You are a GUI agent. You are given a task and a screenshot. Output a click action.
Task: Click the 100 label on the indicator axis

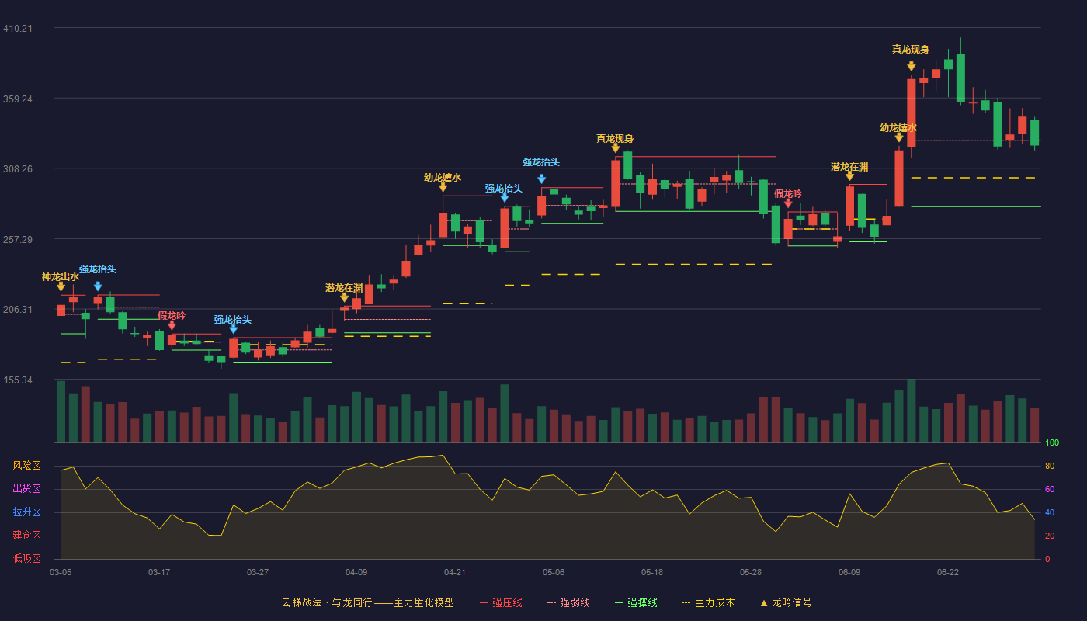pos(1052,443)
